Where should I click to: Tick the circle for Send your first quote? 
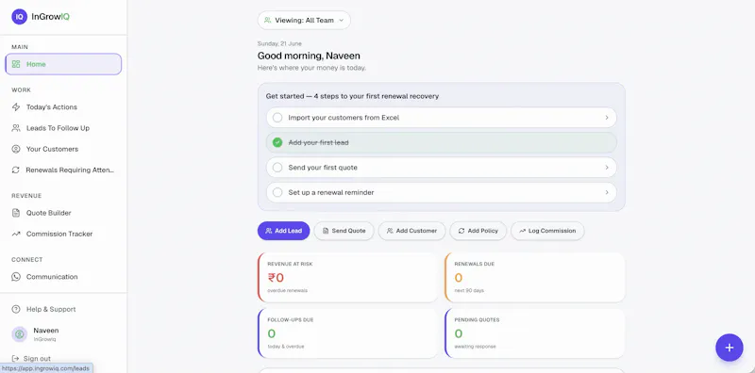(x=277, y=168)
